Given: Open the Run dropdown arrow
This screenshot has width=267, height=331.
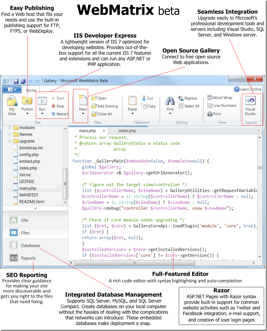Looking at the screenshot, I should [x=42, y=114].
